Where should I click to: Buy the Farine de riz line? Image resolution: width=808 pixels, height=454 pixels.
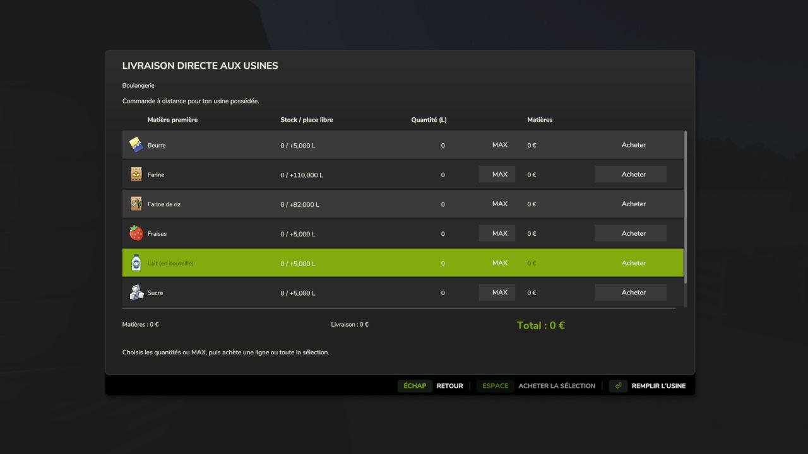pos(631,204)
